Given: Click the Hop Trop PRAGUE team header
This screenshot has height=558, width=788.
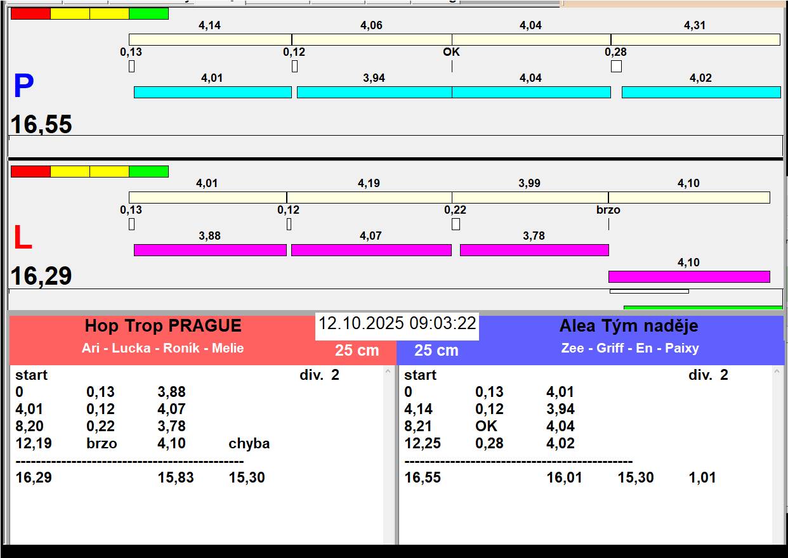Looking at the screenshot, I should (x=163, y=327).
